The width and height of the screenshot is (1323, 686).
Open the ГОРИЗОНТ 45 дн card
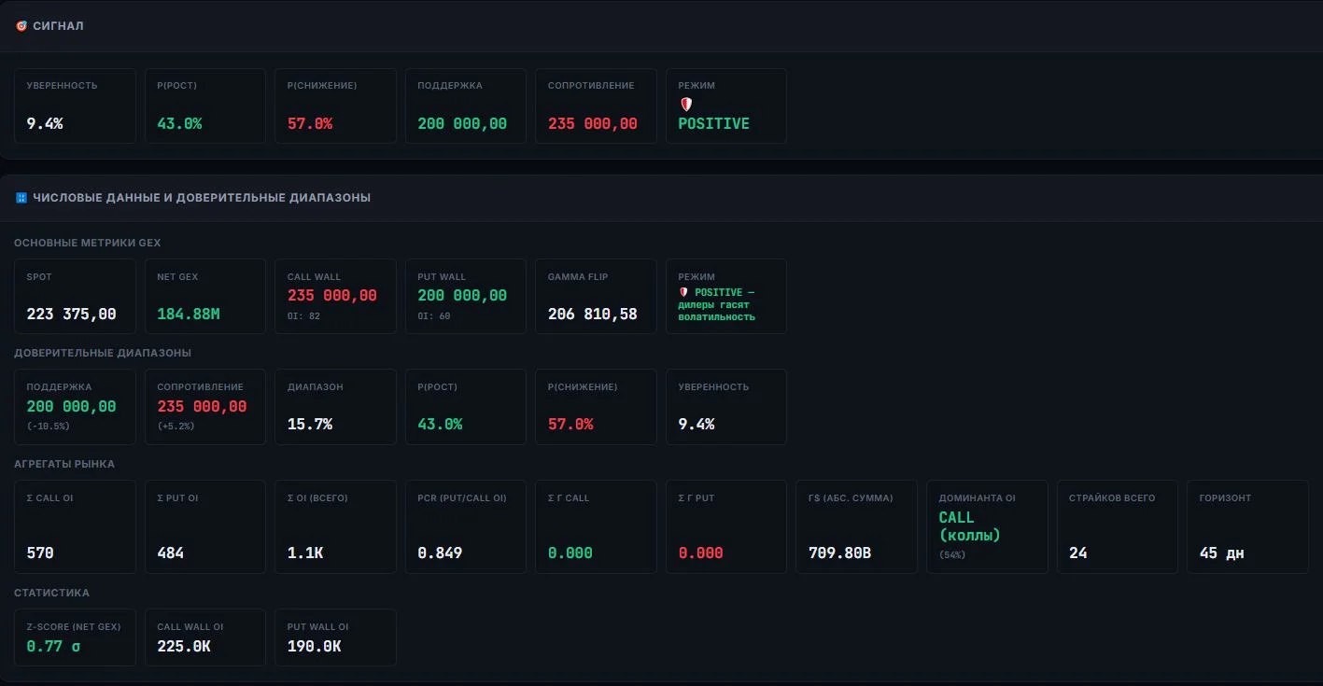[x=1247, y=526]
